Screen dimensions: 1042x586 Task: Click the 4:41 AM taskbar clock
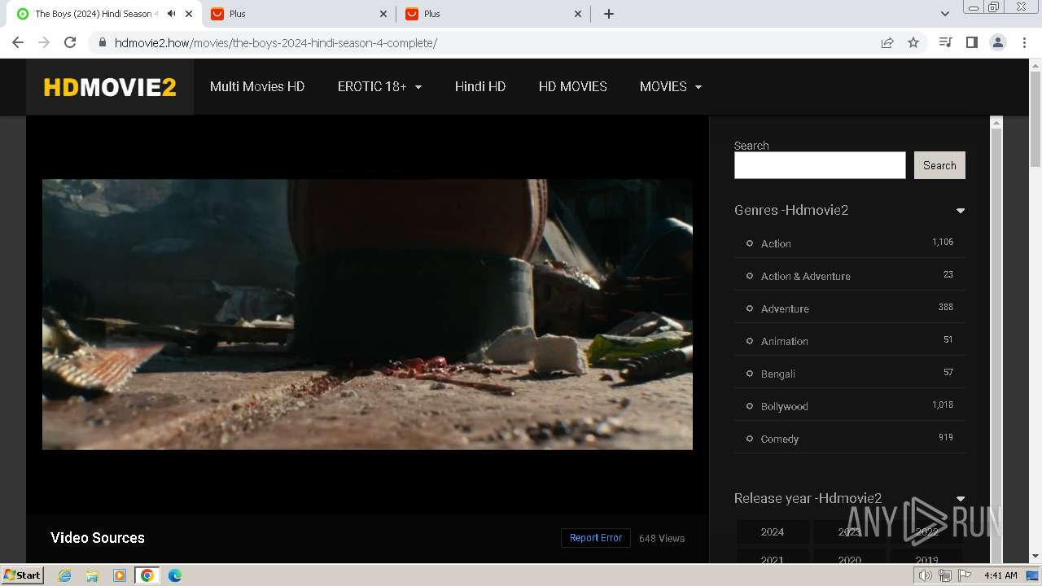click(1000, 575)
